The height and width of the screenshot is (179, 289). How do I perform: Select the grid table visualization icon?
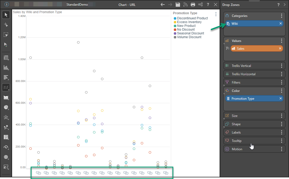[6, 58]
